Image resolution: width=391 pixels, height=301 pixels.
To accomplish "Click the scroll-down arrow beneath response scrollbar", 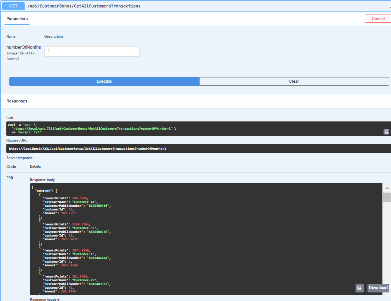I will (387, 292).
